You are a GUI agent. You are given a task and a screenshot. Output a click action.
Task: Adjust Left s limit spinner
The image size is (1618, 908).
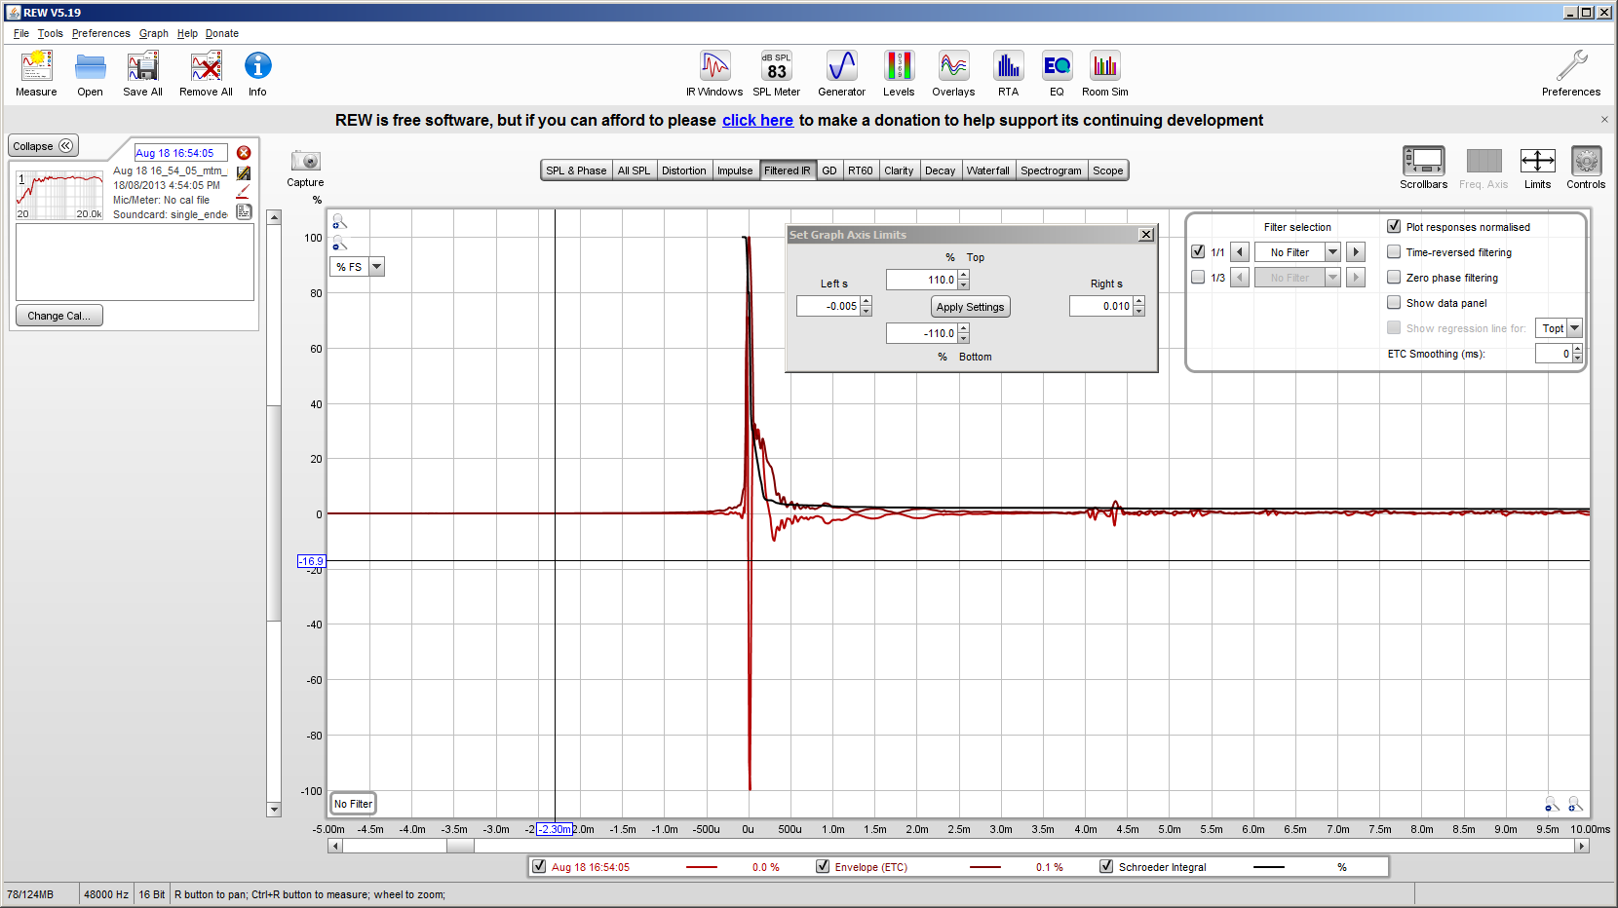[867, 306]
